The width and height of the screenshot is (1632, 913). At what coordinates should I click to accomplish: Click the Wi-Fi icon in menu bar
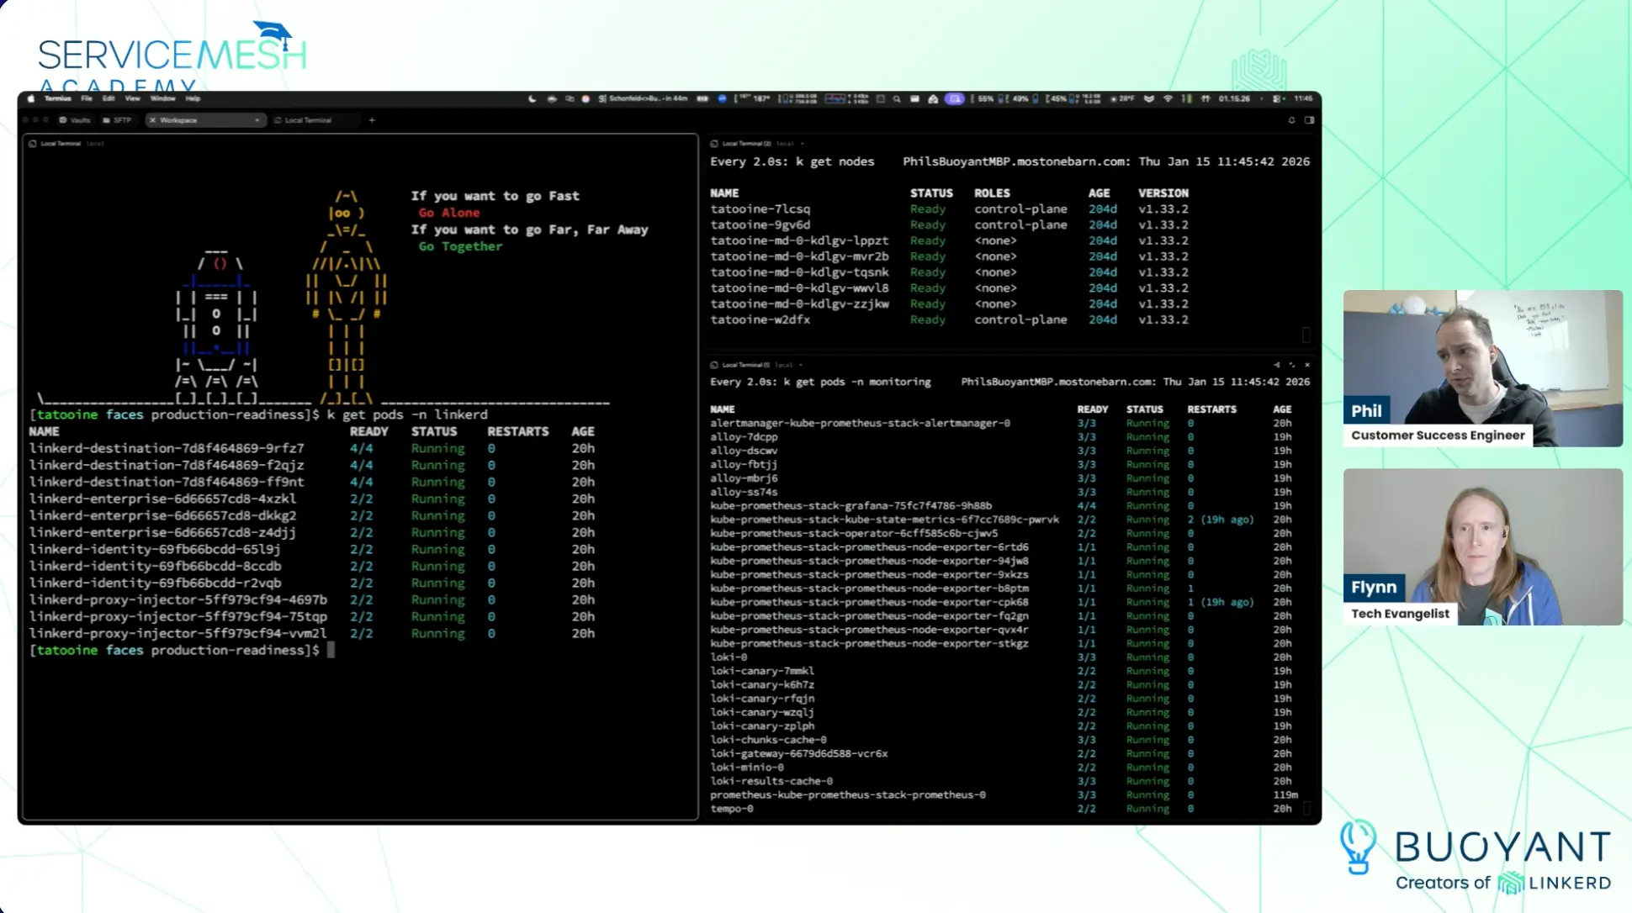[x=1168, y=99]
